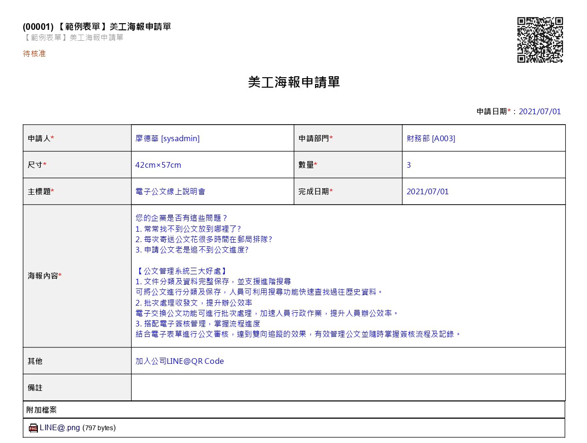Viewport: 587px width, 443px height.
Task: Click the PNG file type icon beside LINE@.png
Action: 33,427
